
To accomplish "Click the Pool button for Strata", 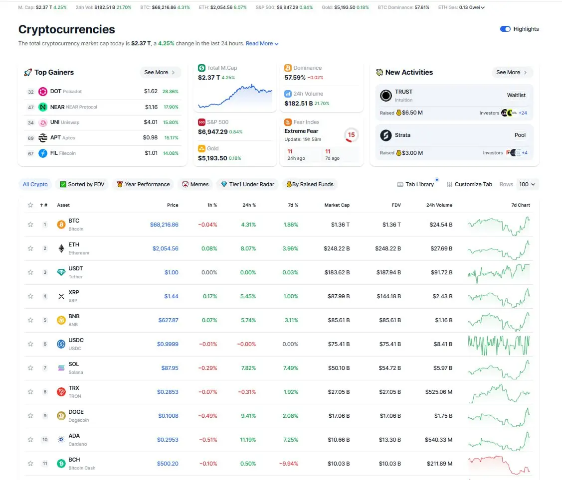I will [520, 135].
